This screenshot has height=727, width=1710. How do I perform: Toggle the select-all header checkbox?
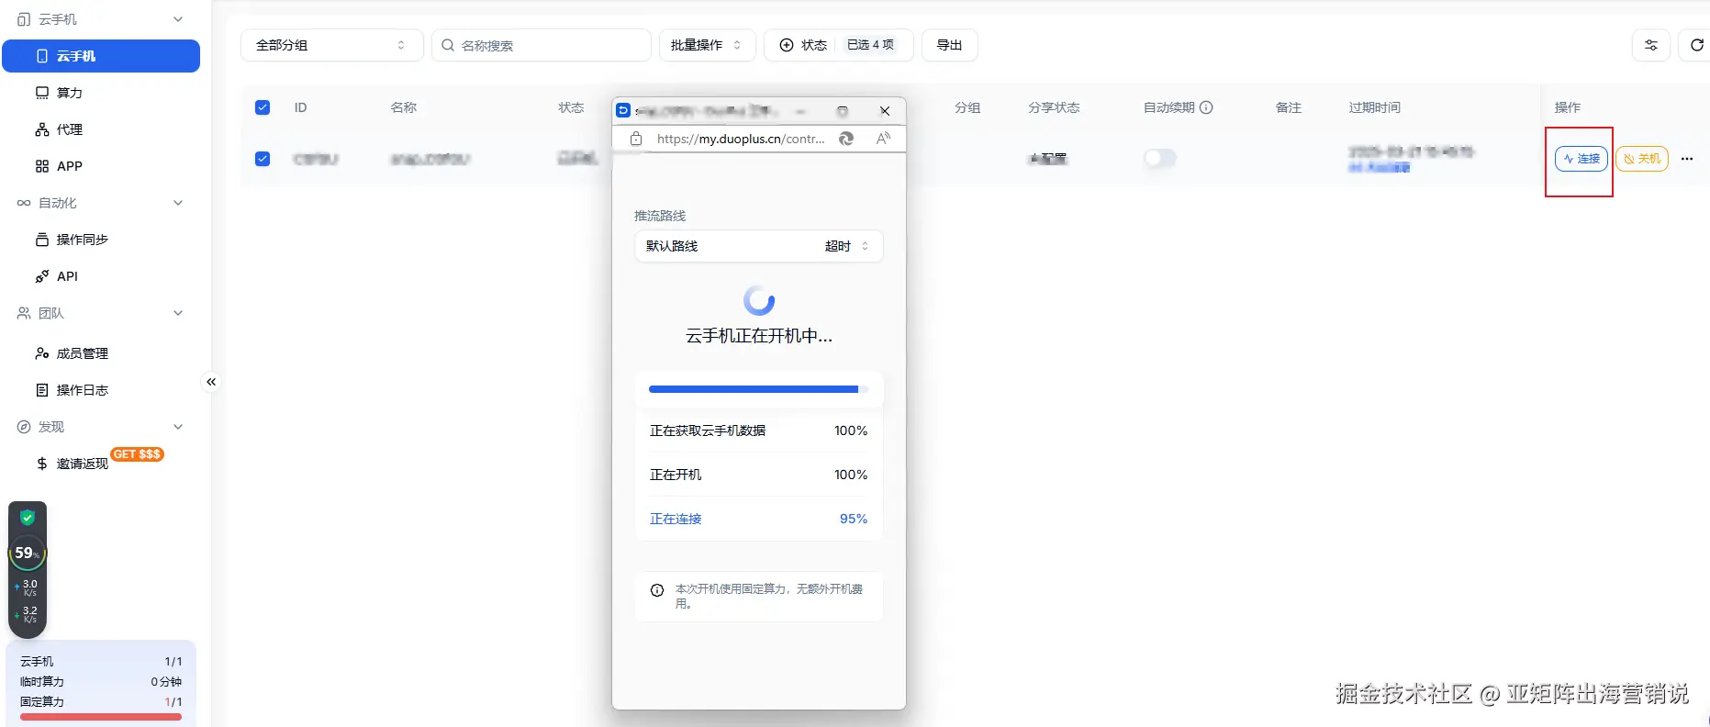click(263, 107)
